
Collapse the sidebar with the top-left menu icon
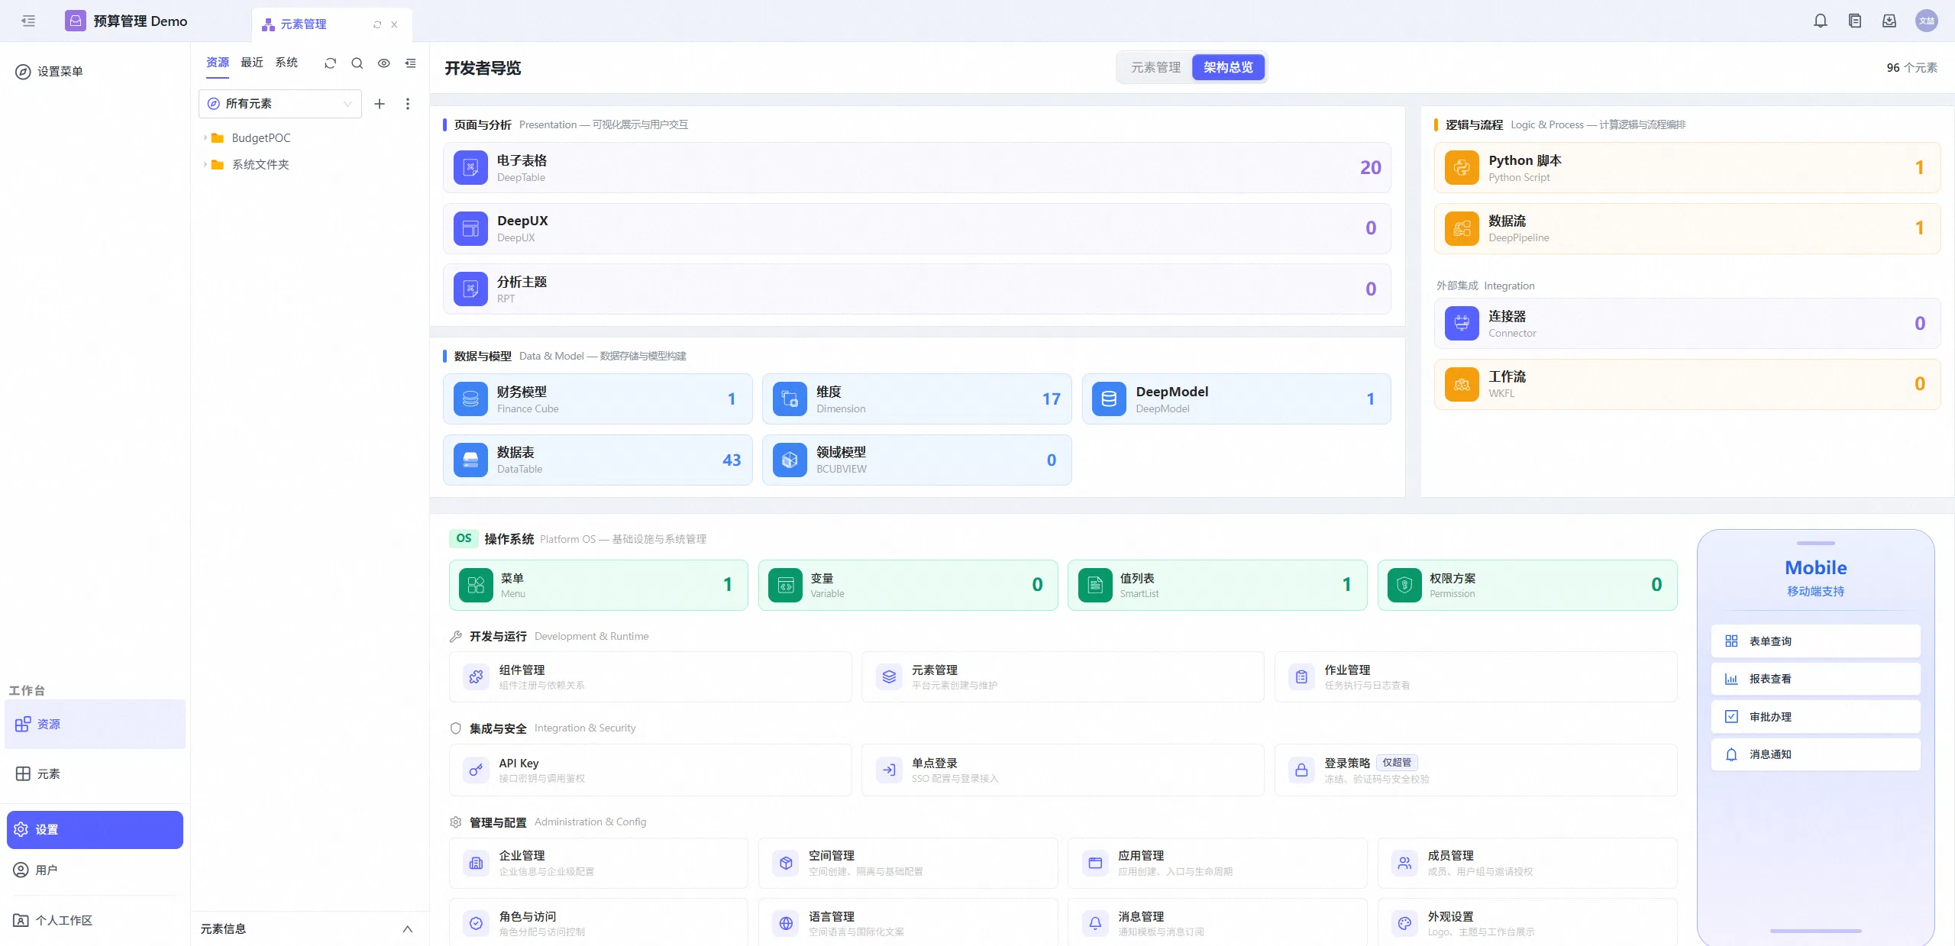(28, 21)
